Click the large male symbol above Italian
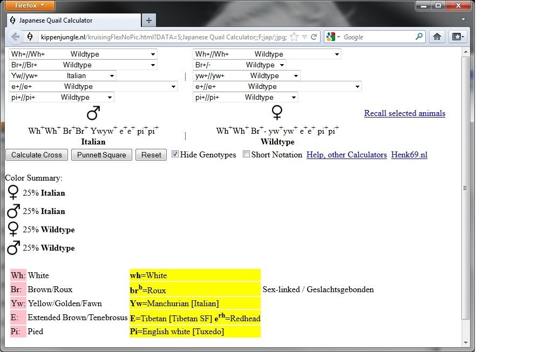Image resolution: width=544 pixels, height=352 pixels. (x=93, y=113)
